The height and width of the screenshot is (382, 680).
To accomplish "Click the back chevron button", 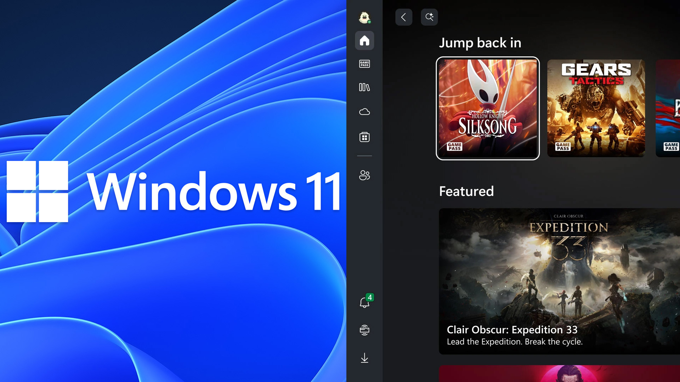I will point(403,17).
